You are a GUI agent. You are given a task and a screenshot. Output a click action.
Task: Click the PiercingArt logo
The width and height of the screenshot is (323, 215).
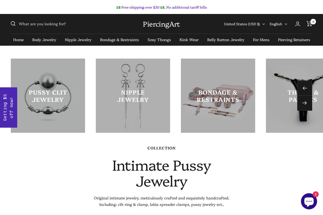click(x=161, y=24)
